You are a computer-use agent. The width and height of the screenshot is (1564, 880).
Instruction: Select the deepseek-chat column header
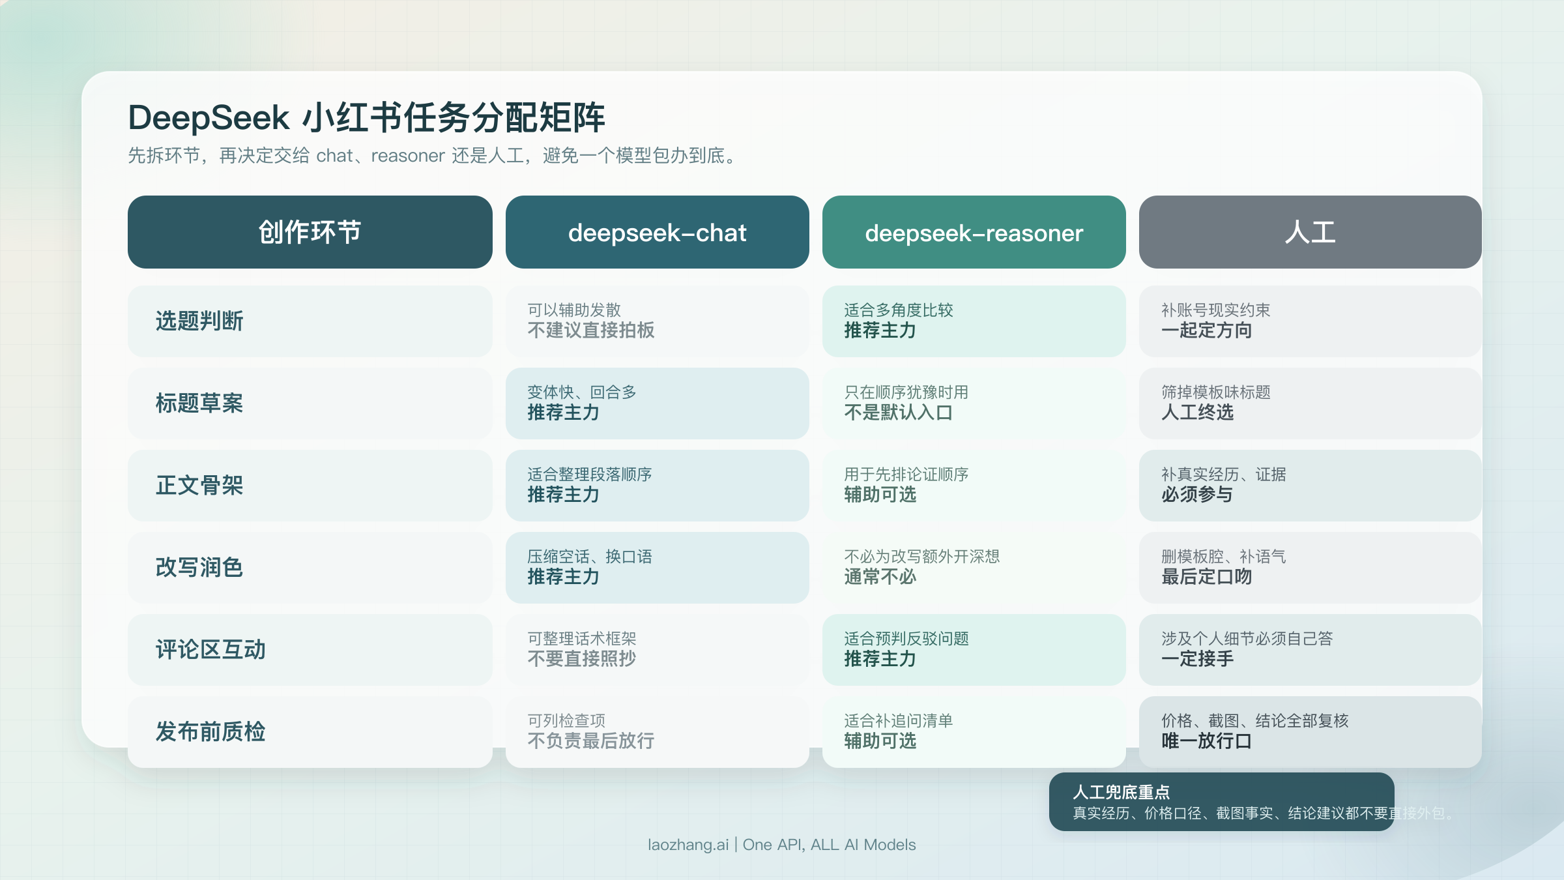[657, 233]
